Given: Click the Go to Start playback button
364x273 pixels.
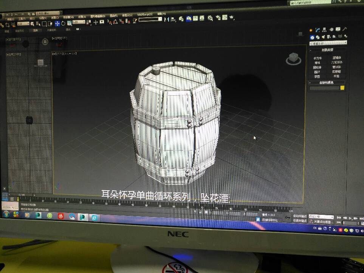Looking at the screenshot, I should [339, 218].
